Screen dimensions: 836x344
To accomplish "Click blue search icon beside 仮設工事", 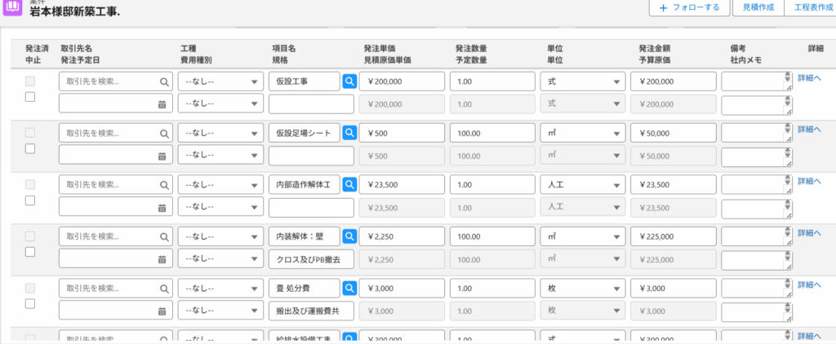I will (x=349, y=82).
